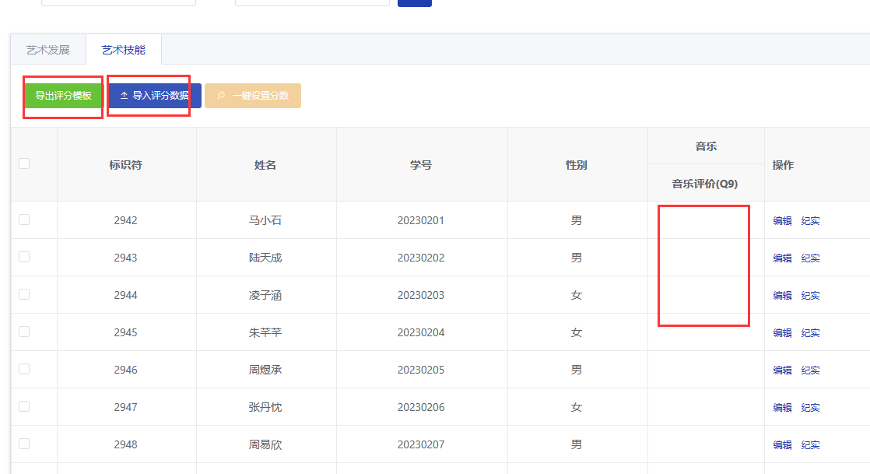Click 编辑 for 凌子涵
Image resolution: width=870 pixels, height=474 pixels.
[x=782, y=295]
